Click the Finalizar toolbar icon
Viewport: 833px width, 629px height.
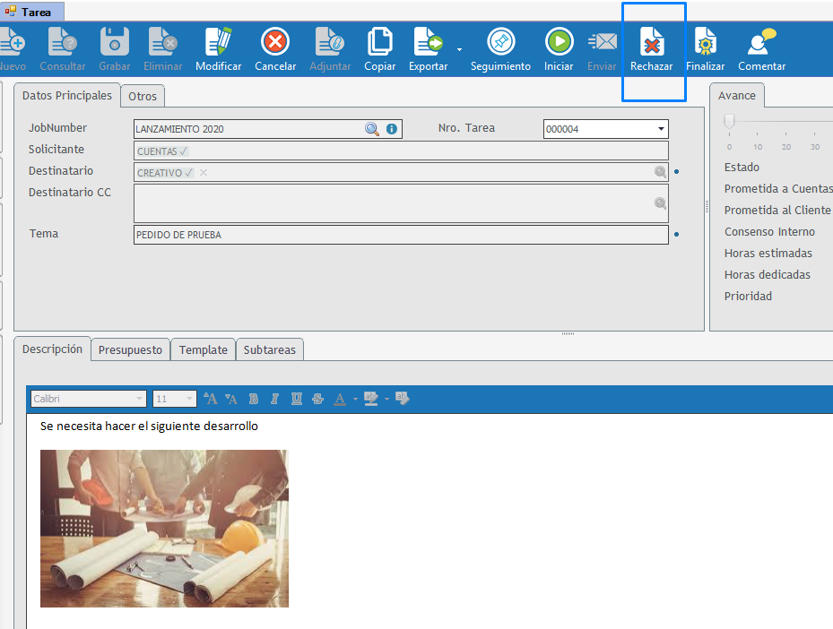tap(705, 42)
